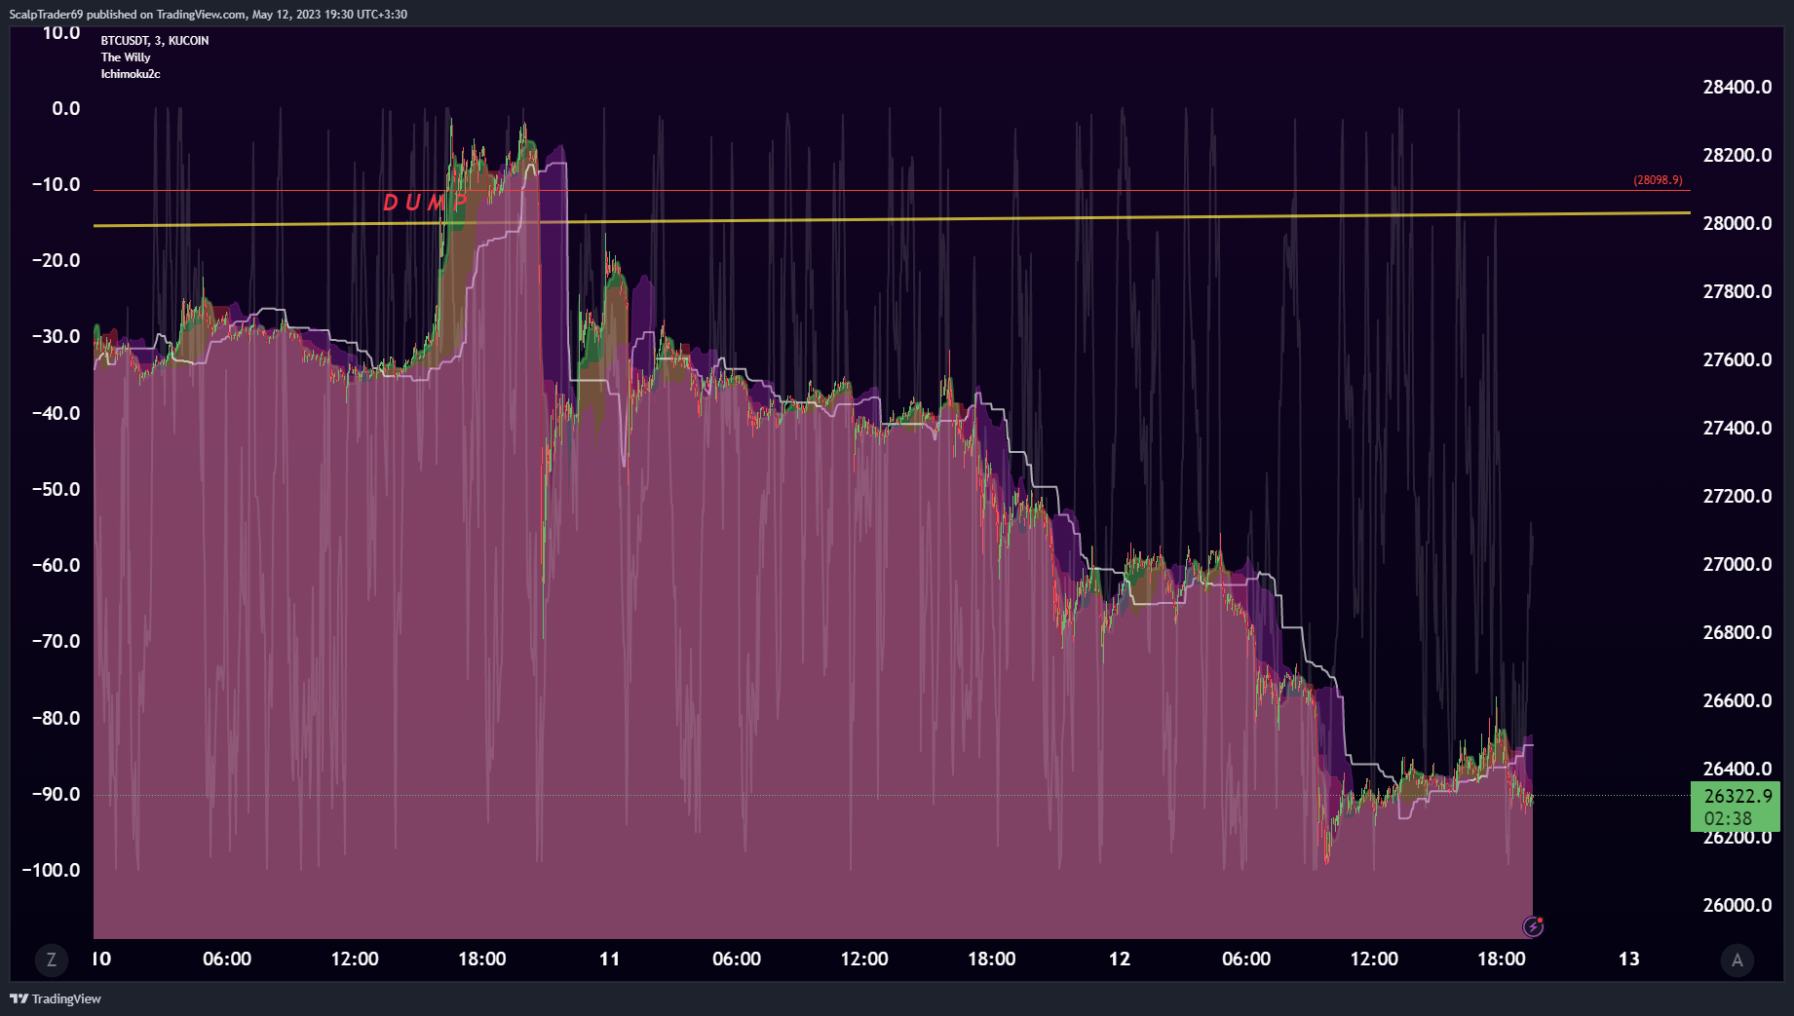Image resolution: width=1794 pixels, height=1016 pixels.
Task: Click the green 26322.9 current price tag
Action: coord(1736,807)
